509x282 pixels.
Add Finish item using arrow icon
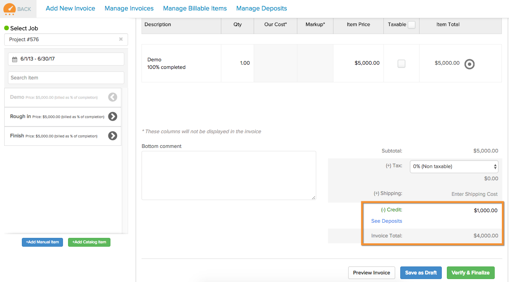(x=113, y=136)
